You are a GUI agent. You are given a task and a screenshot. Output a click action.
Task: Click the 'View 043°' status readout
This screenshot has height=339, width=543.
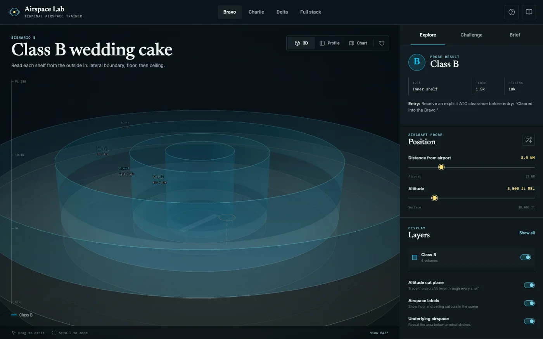pos(379,333)
